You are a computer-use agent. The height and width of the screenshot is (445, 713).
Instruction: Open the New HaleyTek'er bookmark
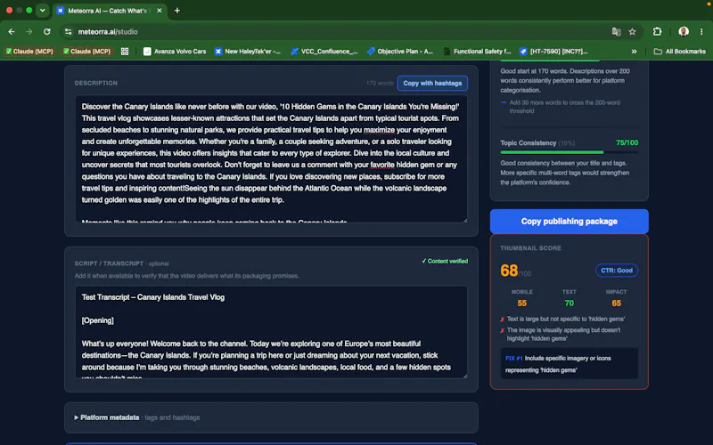coord(248,52)
